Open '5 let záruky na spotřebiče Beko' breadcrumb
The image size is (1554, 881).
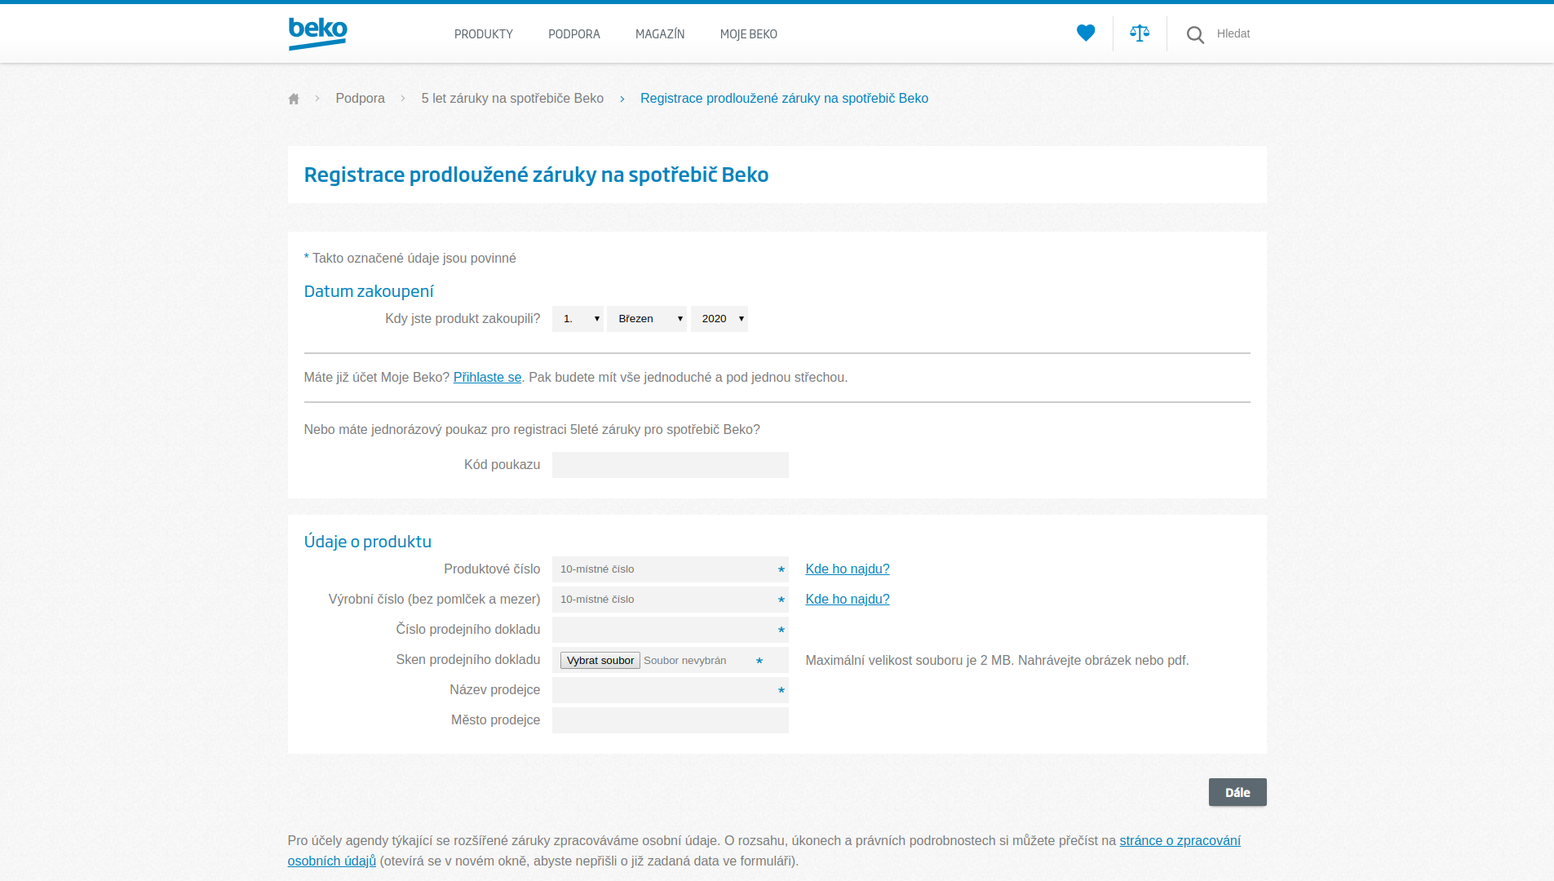click(x=512, y=98)
